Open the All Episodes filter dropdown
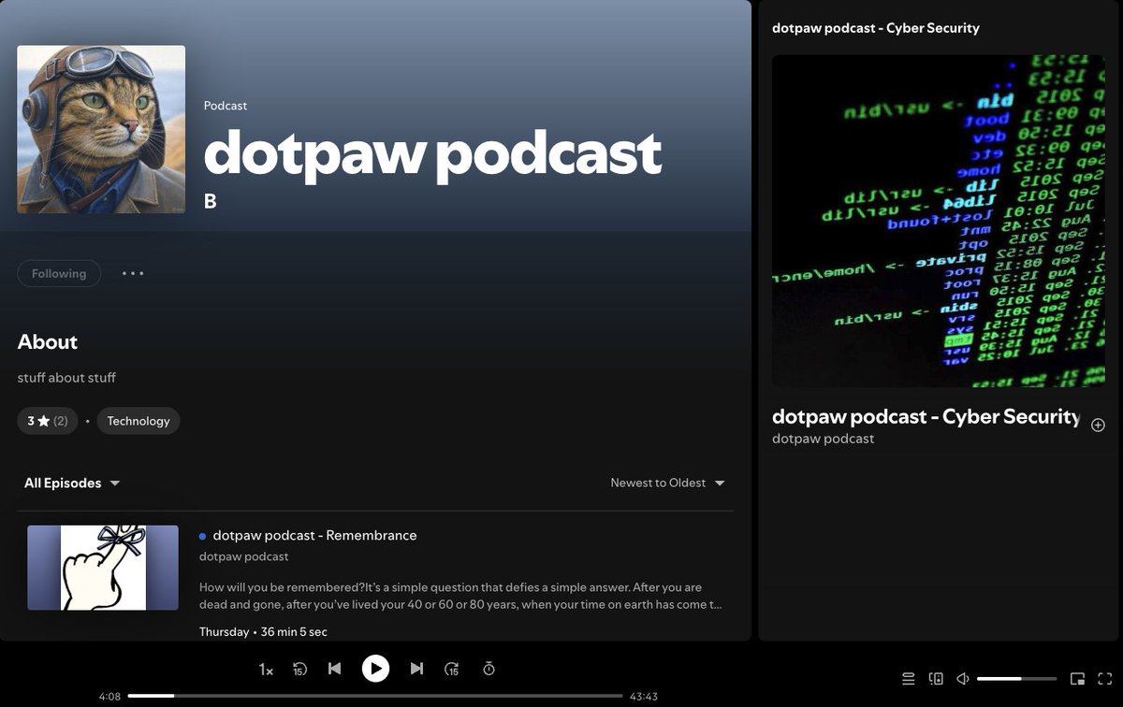The height and width of the screenshot is (707, 1123). pyautogui.click(x=71, y=483)
